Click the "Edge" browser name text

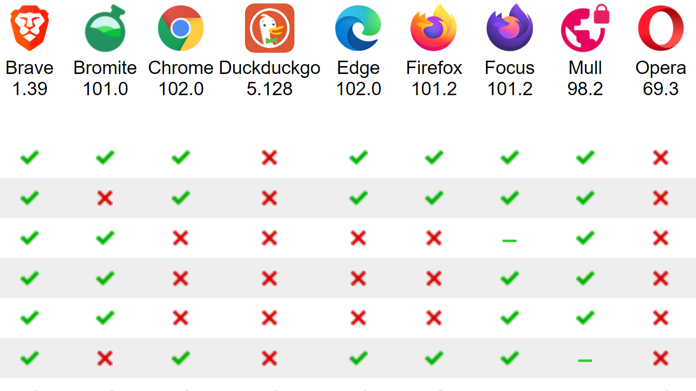[358, 68]
